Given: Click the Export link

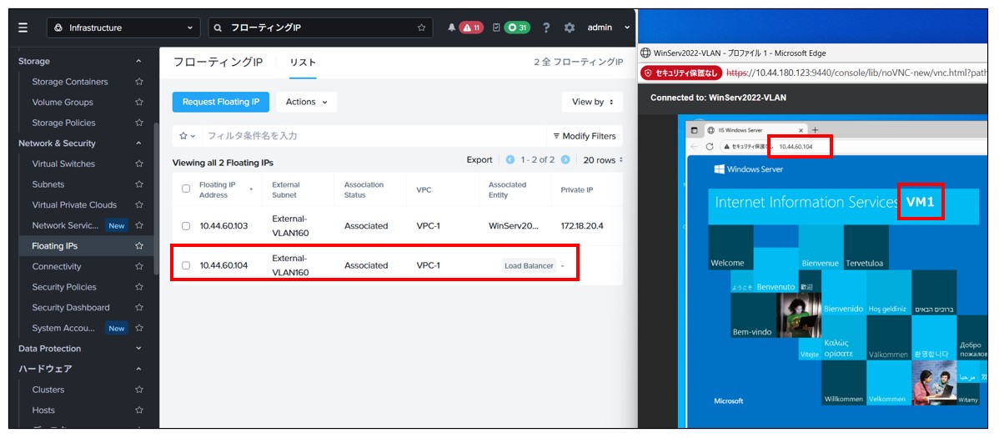Looking at the screenshot, I should pos(479,160).
